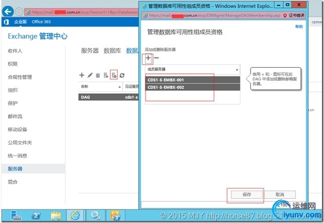Click the browser back arrow button
The height and width of the screenshot is (223, 324).
(8, 12)
